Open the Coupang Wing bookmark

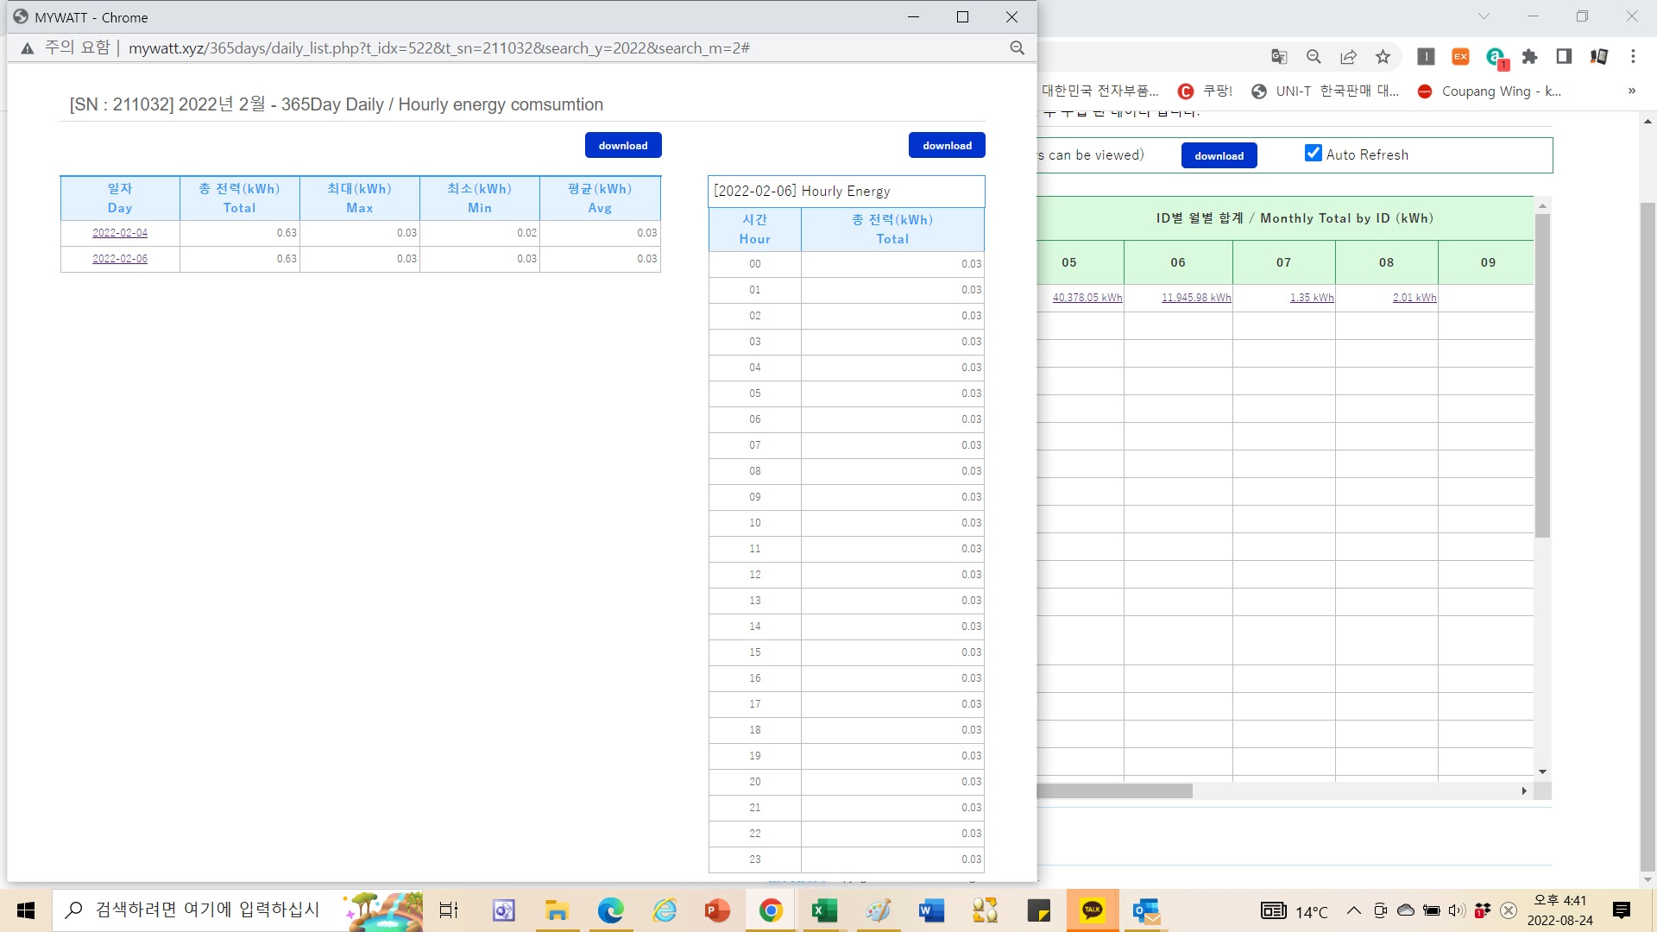pyautogui.click(x=1489, y=91)
